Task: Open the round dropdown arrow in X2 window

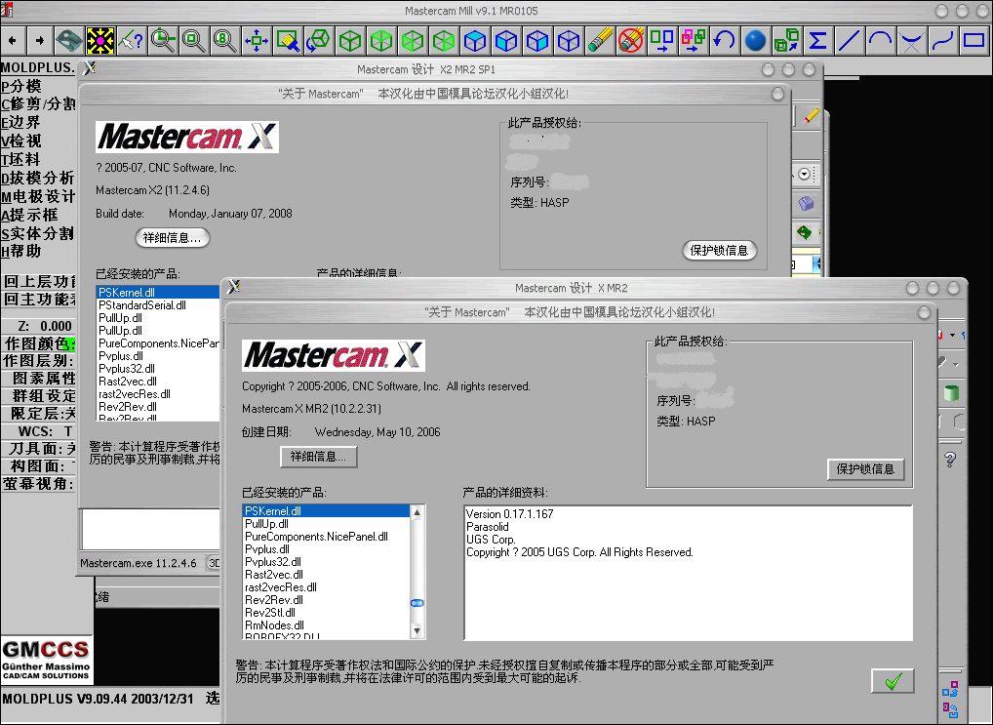Action: click(x=804, y=174)
